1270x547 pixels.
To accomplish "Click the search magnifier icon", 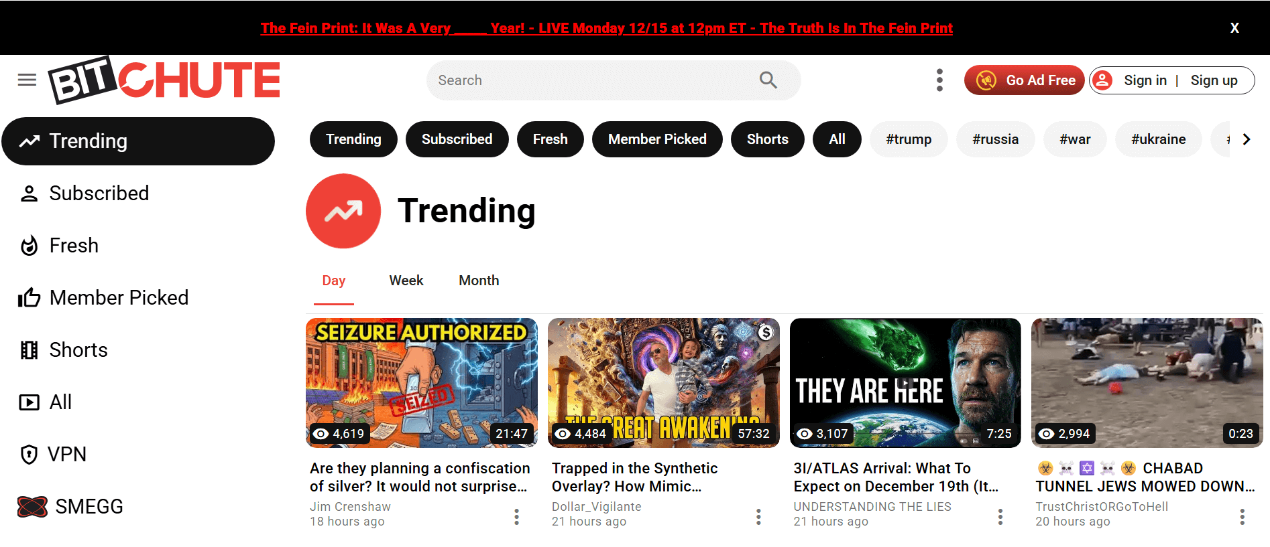I will [768, 80].
